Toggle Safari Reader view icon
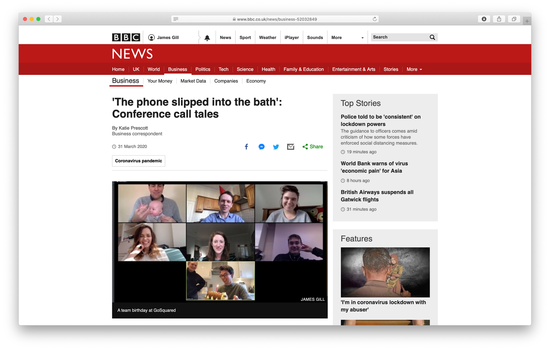Image resolution: width=550 pixels, height=350 pixels. 176,19
